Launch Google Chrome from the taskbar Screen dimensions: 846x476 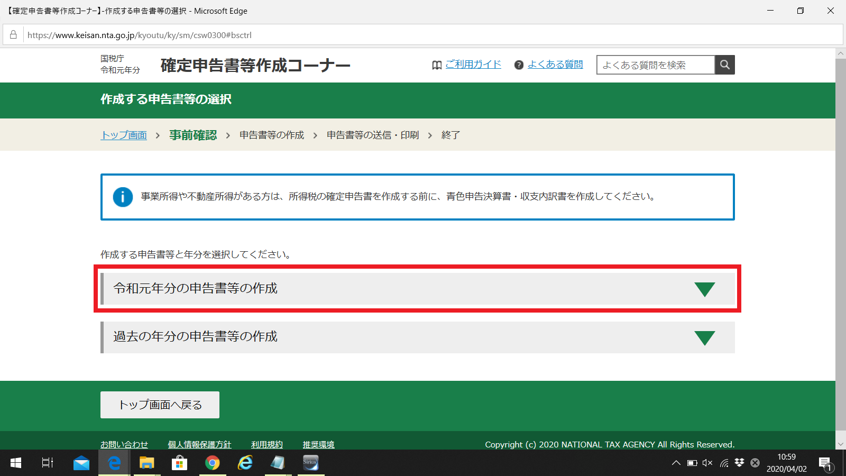coord(212,463)
